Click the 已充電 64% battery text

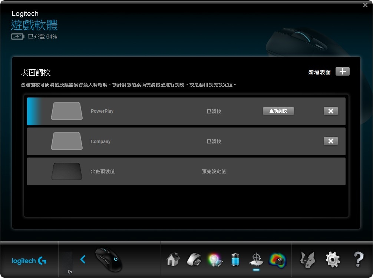pyautogui.click(x=42, y=37)
